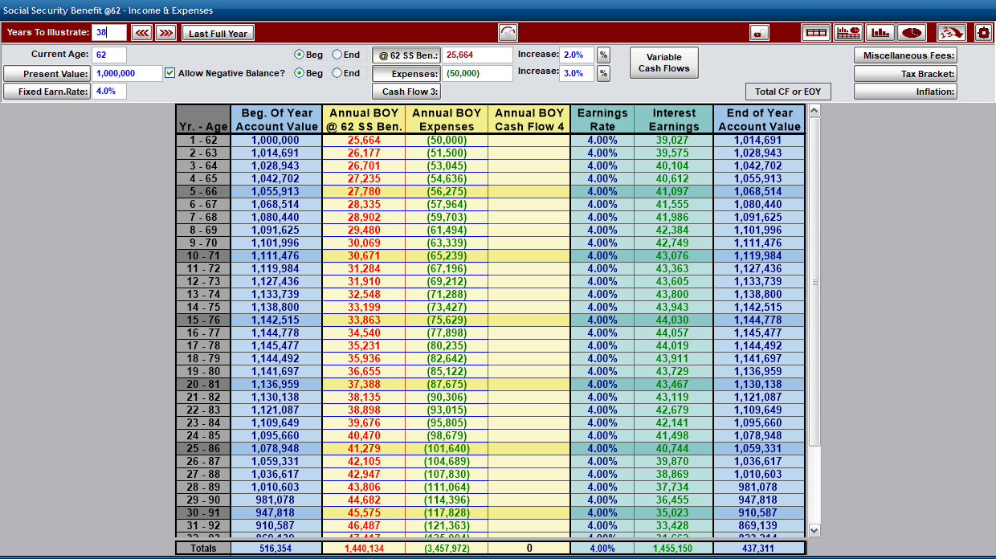This screenshot has height=559, width=996.
Task: Select End radio for Expenses row
Action: click(337, 73)
